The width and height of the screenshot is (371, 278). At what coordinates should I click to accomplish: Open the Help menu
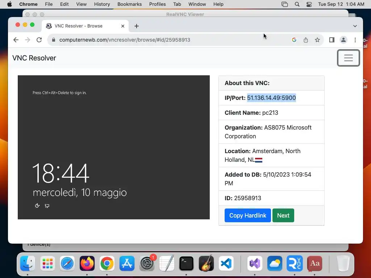tap(218, 4)
